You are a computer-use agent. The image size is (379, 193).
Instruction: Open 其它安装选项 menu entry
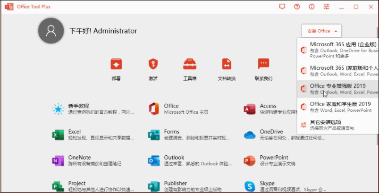point(338,125)
